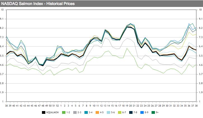203x118 pixels.
Task: Click the NQSALMON legend label
Action: [53, 112]
